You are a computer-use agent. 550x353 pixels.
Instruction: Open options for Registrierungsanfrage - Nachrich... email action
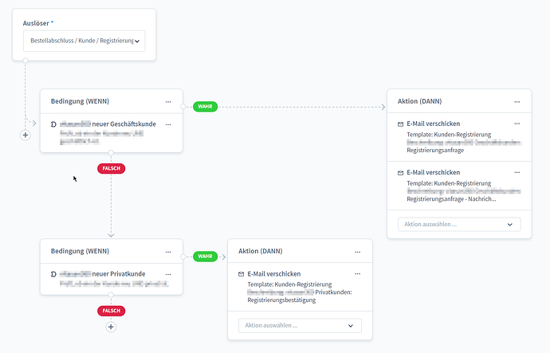tap(517, 172)
